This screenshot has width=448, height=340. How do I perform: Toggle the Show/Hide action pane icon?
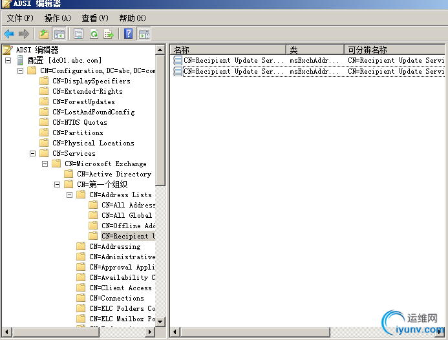pos(144,34)
